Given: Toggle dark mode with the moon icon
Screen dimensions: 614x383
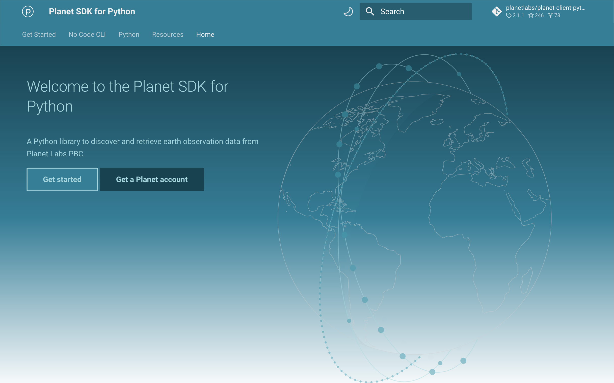Looking at the screenshot, I should click(x=348, y=11).
